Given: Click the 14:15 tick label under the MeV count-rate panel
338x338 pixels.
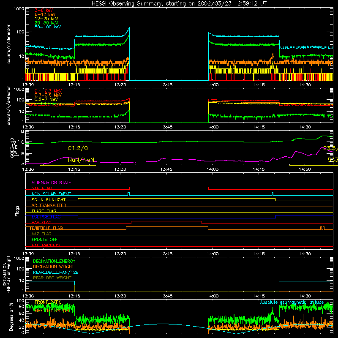Looking at the screenshot, I should pyautogui.click(x=259, y=127).
